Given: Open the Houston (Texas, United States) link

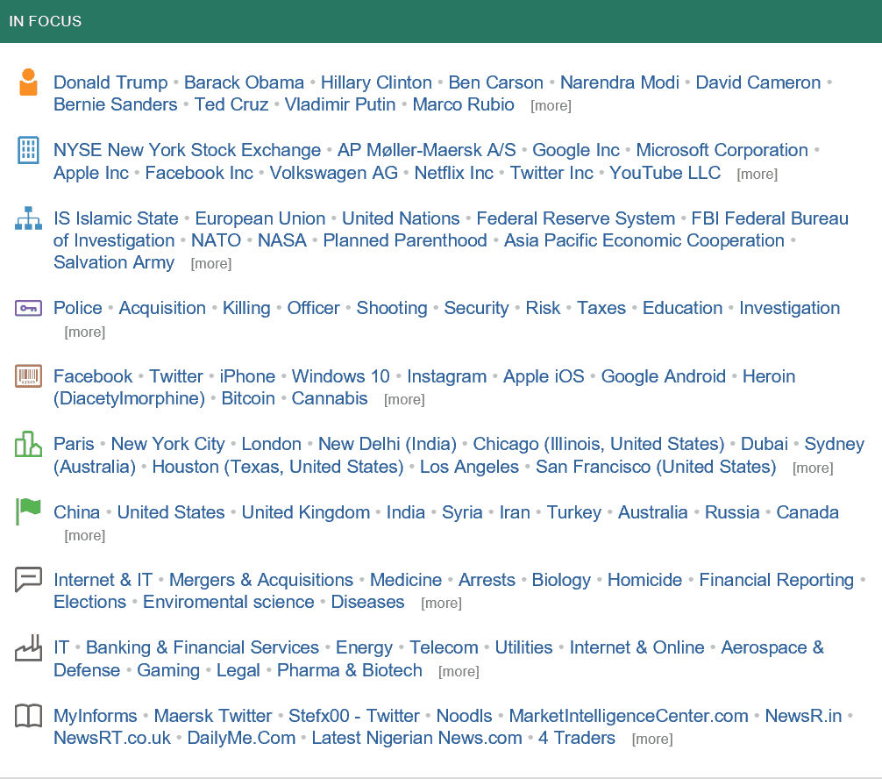Looking at the screenshot, I should point(278,467).
